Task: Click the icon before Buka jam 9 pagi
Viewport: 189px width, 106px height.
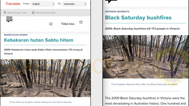Action: (x=5, y=13)
